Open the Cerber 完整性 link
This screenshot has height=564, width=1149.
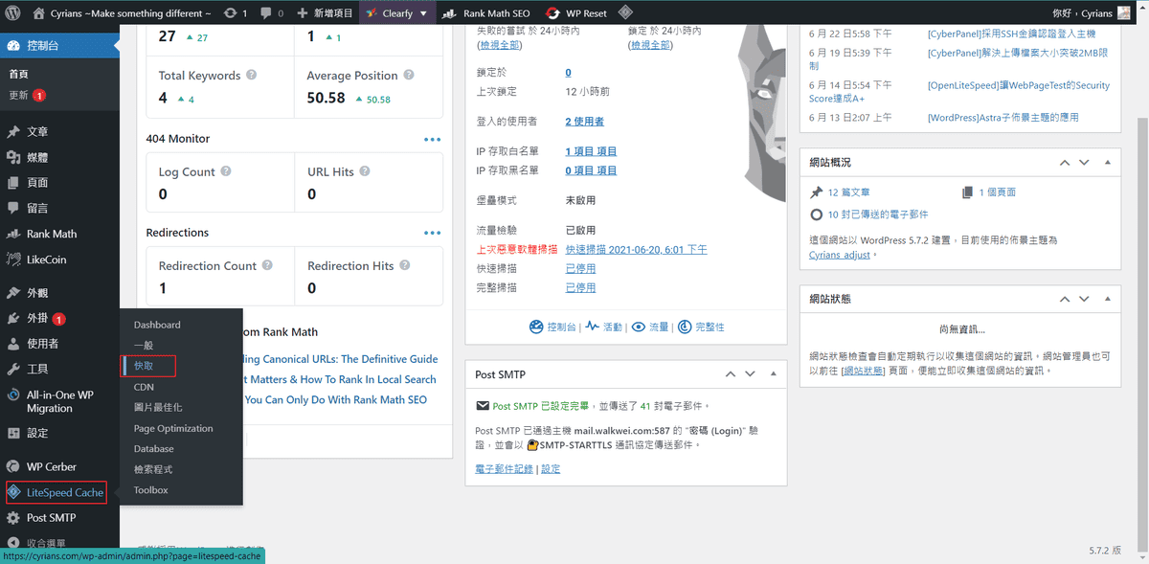[702, 327]
